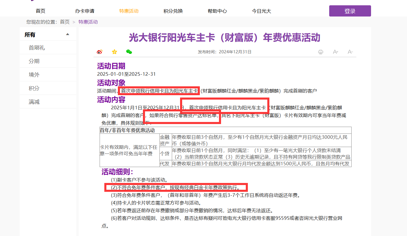This screenshot has width=407, height=236.
Task: Click rule (4) about 卡片状态需正常
Action: 156,203
